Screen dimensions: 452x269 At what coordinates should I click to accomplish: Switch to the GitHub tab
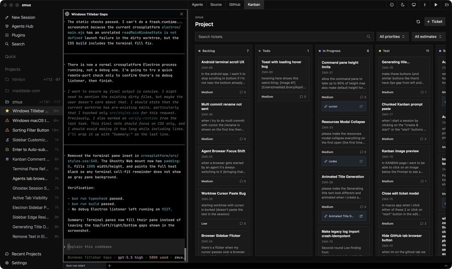pyautogui.click(x=235, y=5)
